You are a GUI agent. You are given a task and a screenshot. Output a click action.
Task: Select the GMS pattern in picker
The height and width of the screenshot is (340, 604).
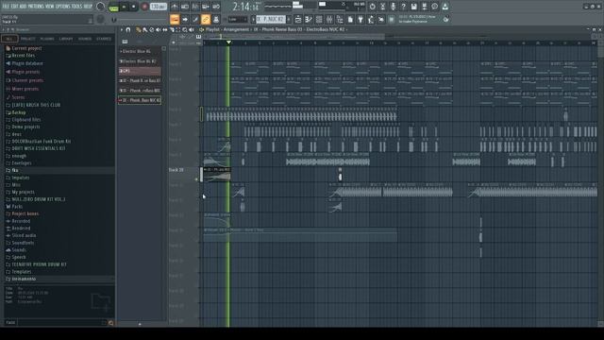140,71
